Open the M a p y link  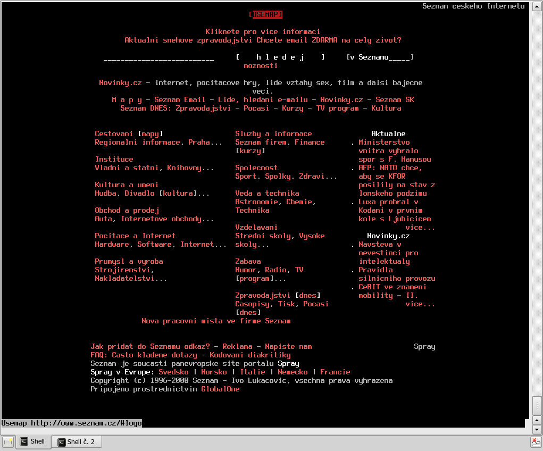127,100
